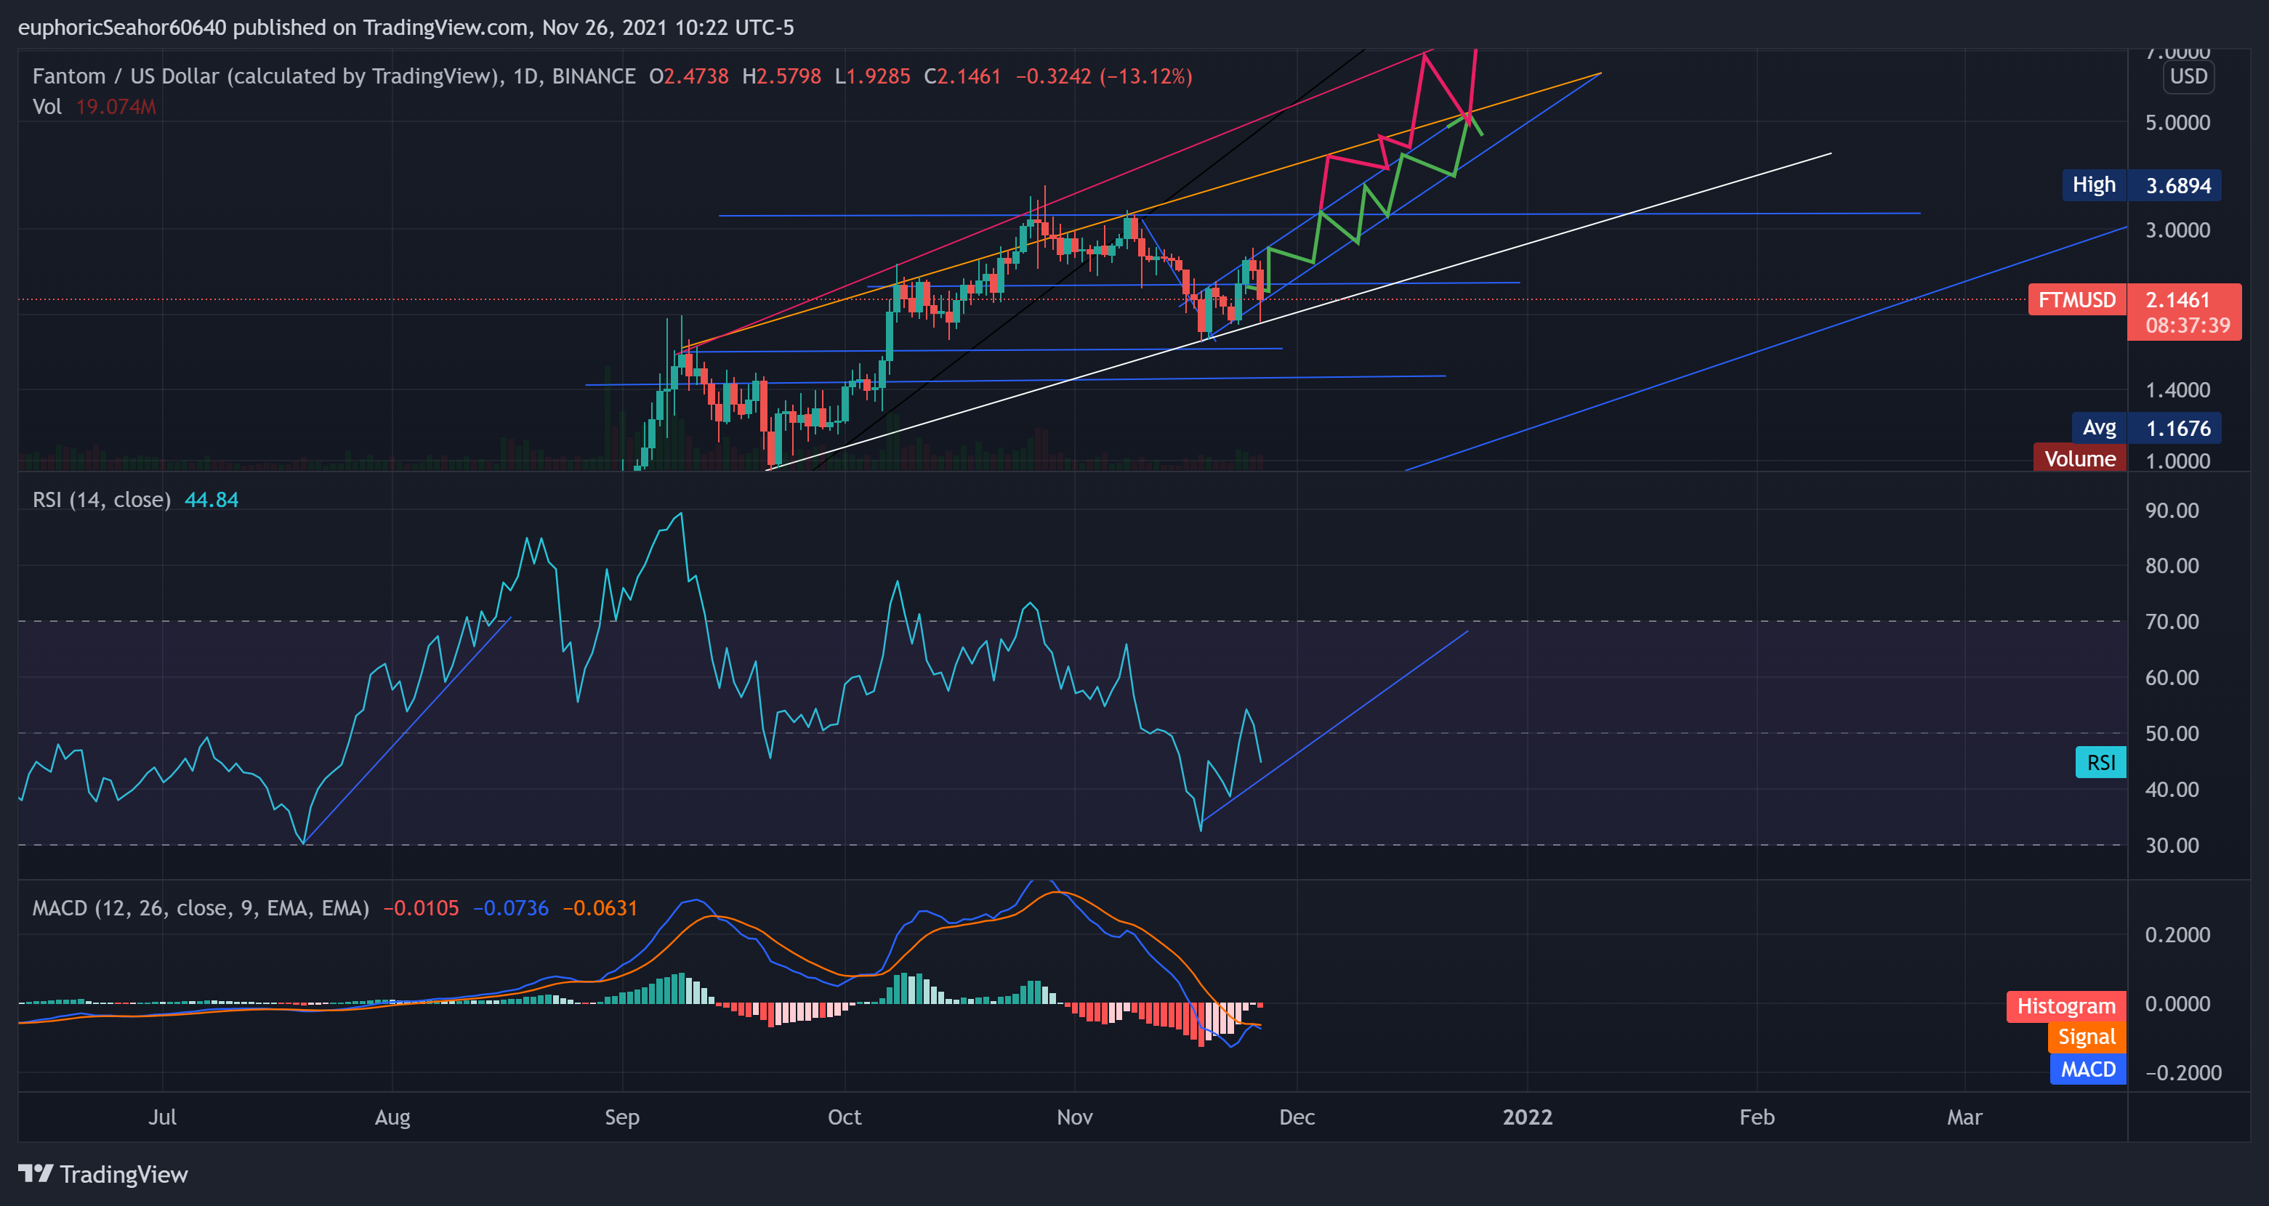Click the Jul label on time axis
This screenshot has width=2269, height=1206.
162,1117
